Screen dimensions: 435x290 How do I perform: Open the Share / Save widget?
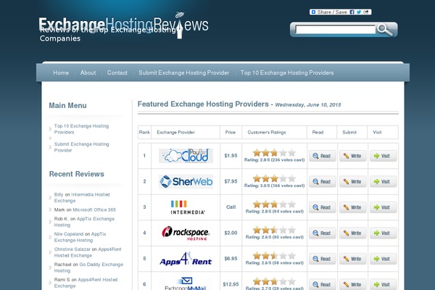pyautogui.click(x=329, y=12)
